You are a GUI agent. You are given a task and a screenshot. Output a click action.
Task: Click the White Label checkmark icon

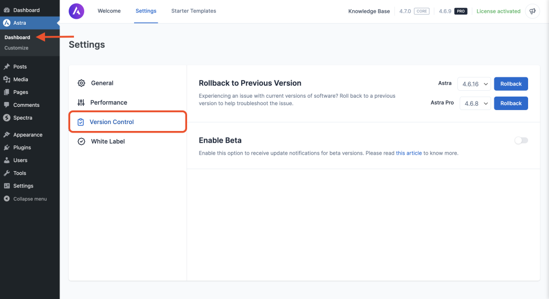[81, 141]
